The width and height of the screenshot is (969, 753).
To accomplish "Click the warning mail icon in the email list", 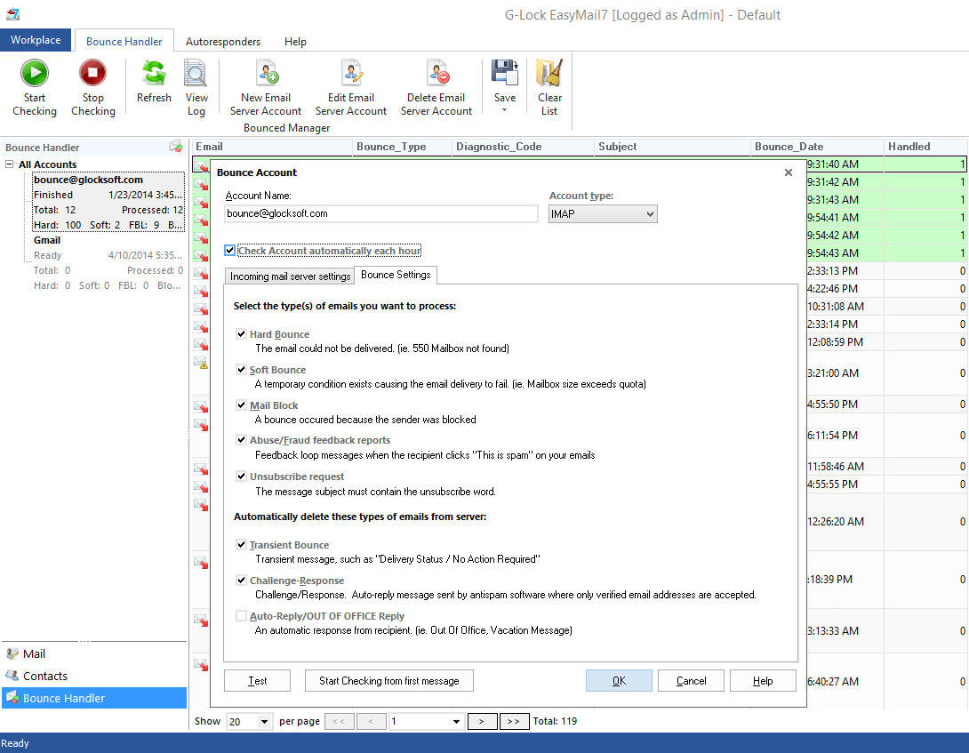I will [200, 363].
